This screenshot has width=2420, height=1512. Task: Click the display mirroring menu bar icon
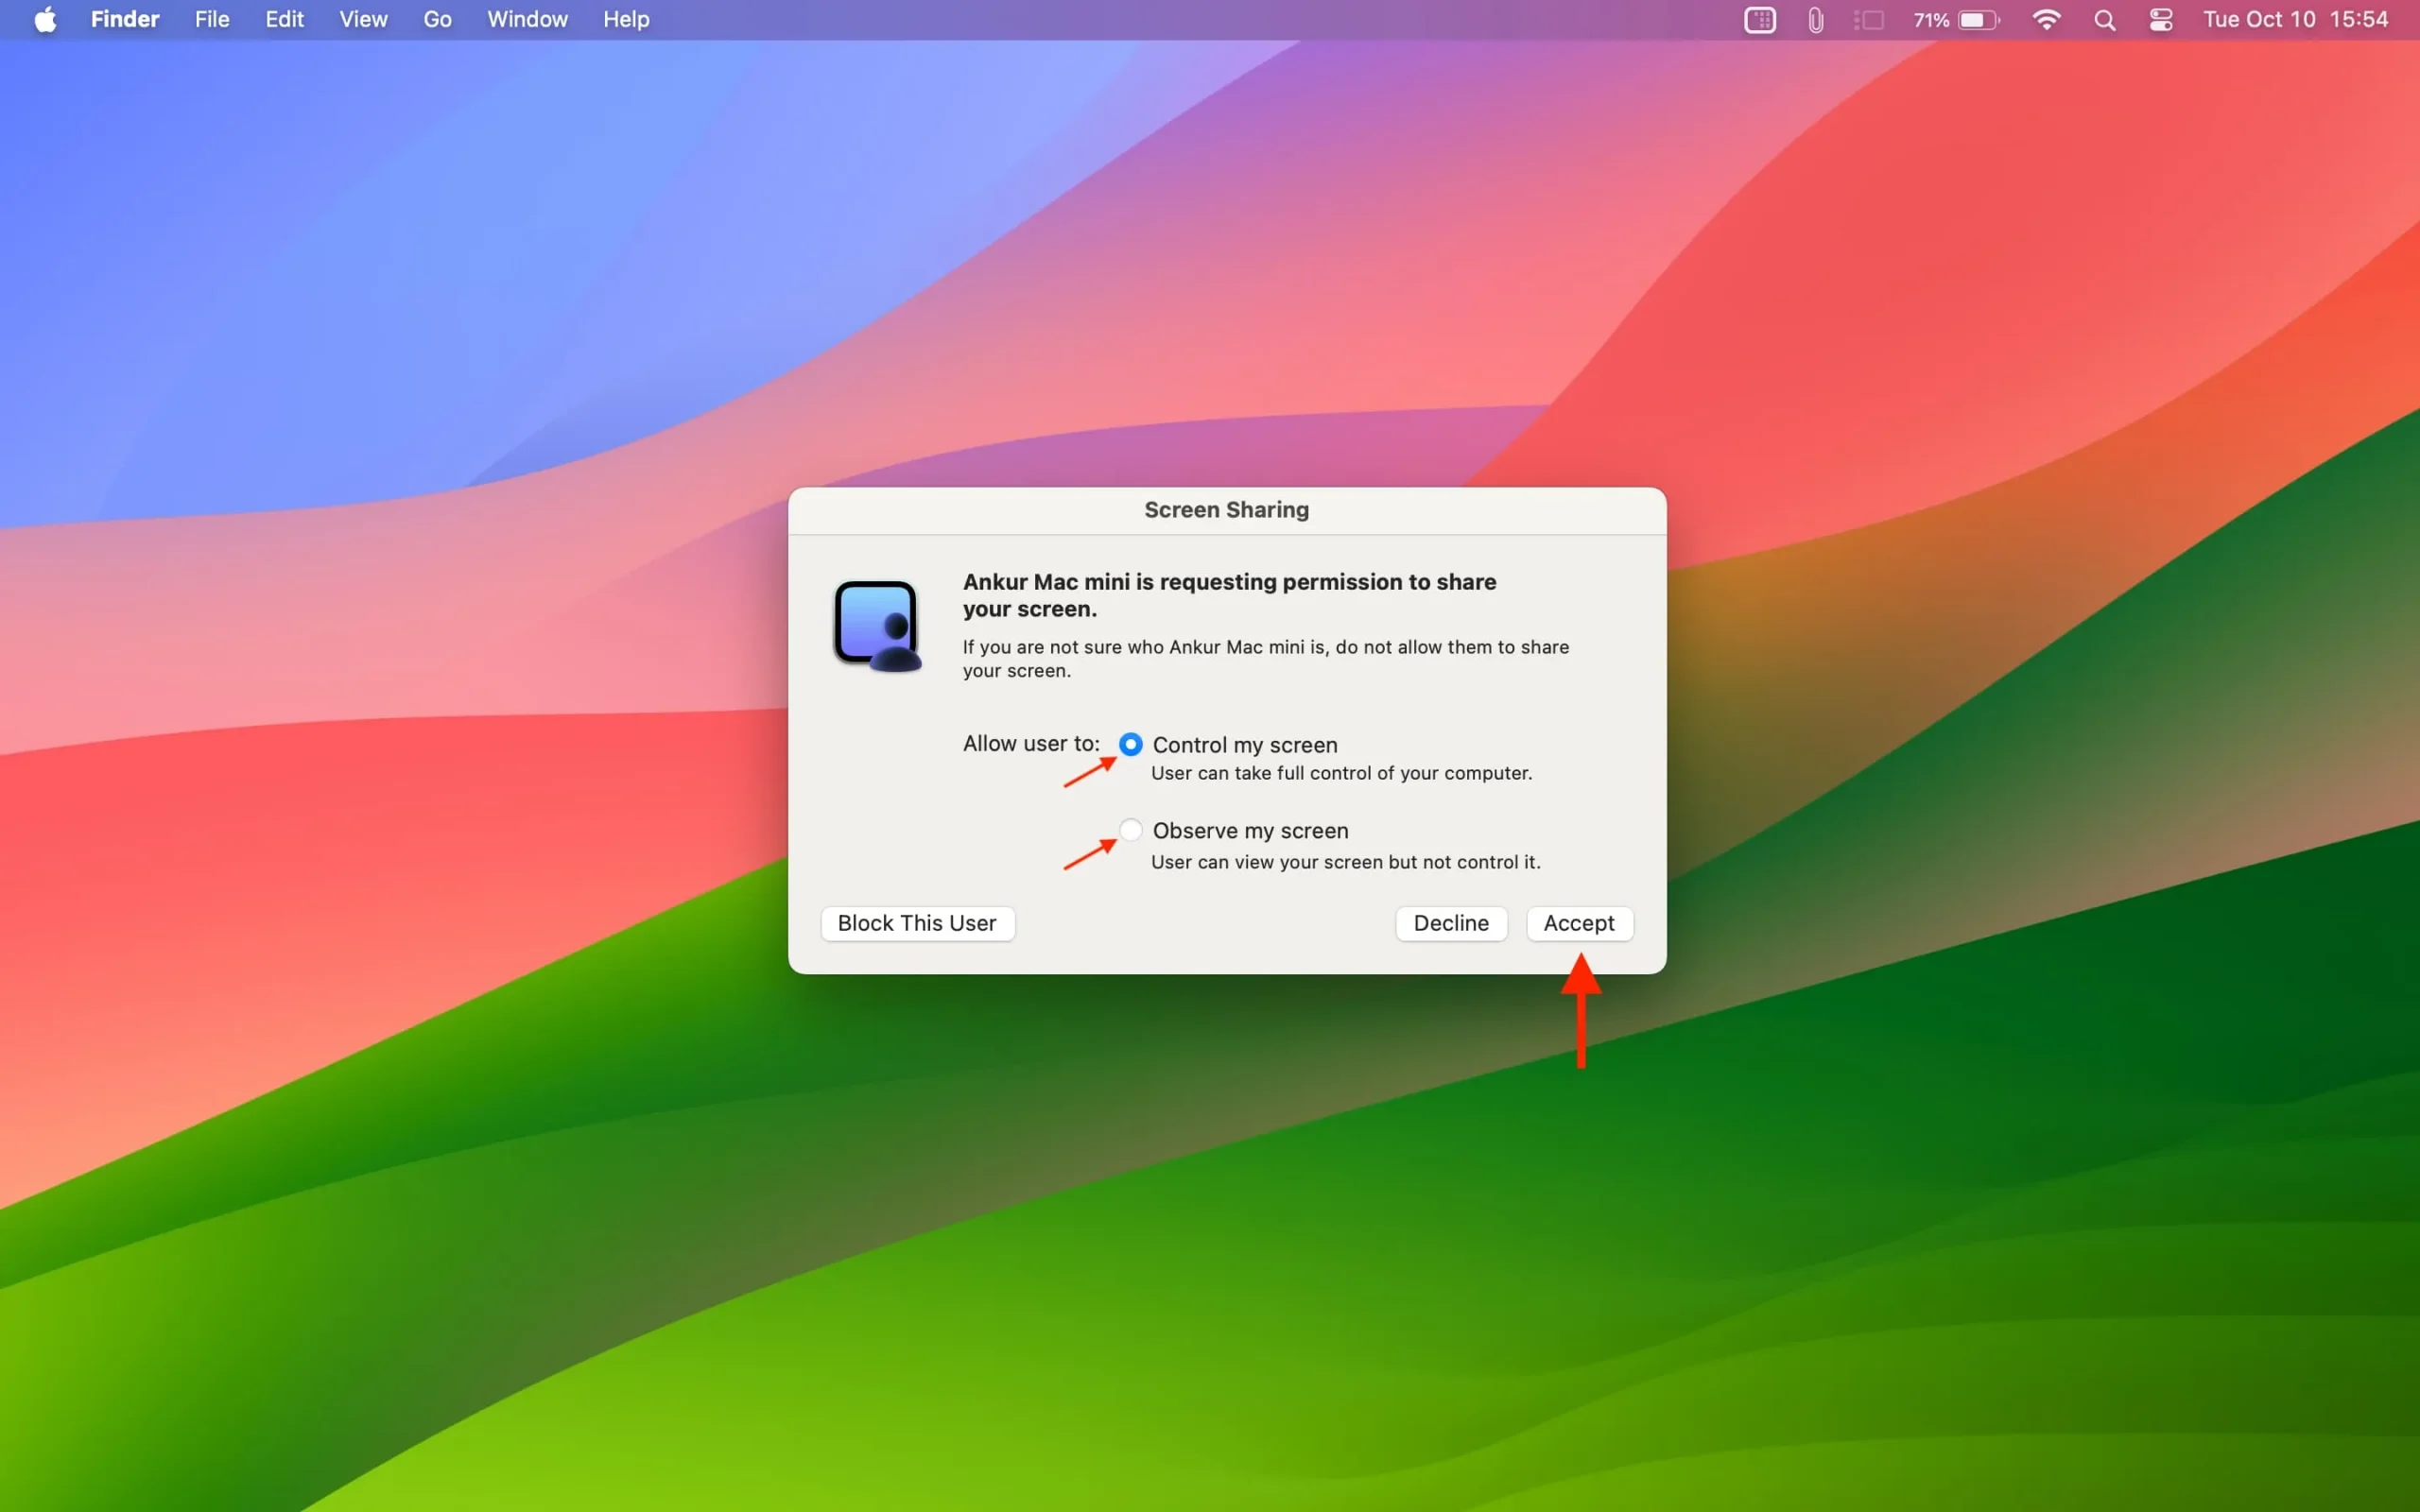pyautogui.click(x=1871, y=21)
